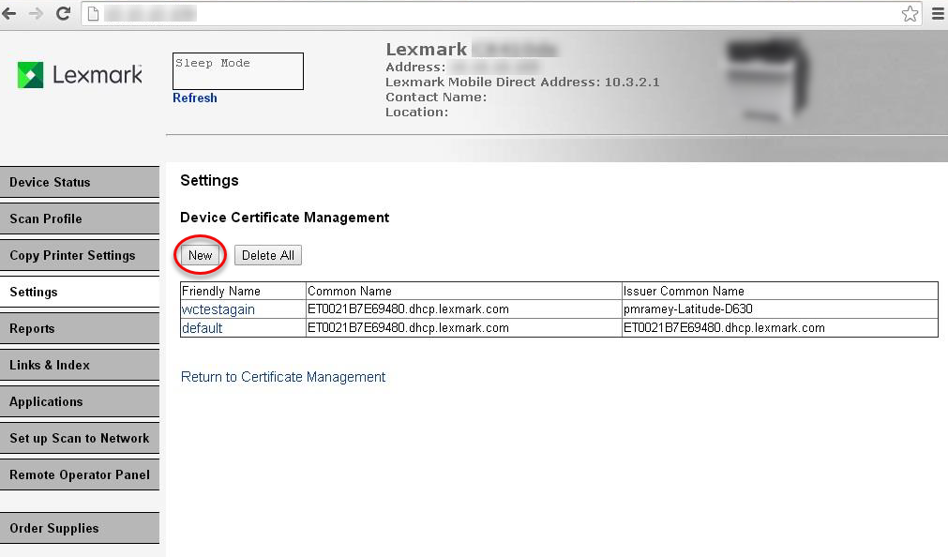Click the page icon in address bar
The height and width of the screenshot is (557, 948).
click(93, 13)
